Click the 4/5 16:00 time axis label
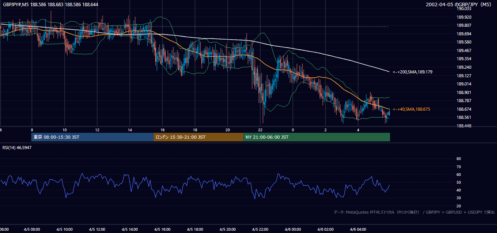 (163, 230)
